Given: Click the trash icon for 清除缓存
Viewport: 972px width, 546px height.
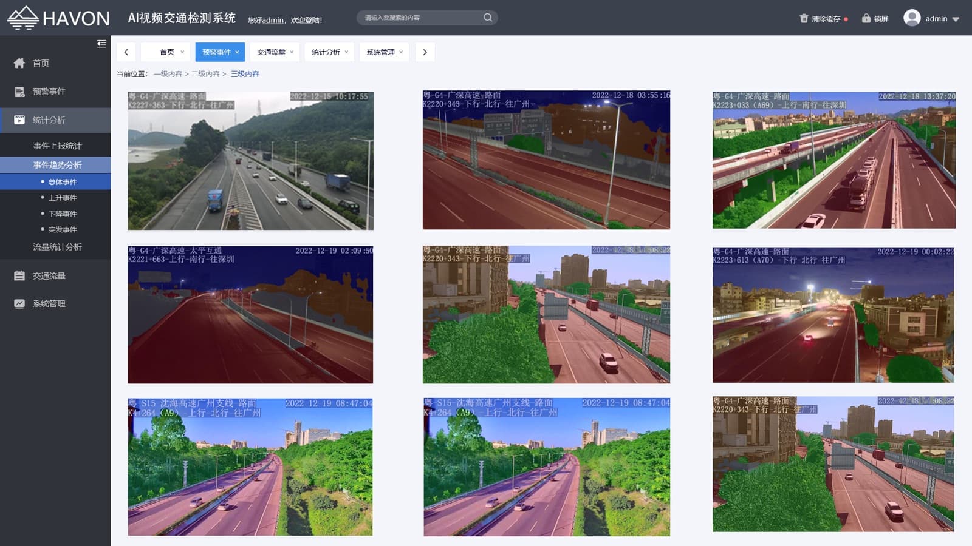Looking at the screenshot, I should (804, 18).
